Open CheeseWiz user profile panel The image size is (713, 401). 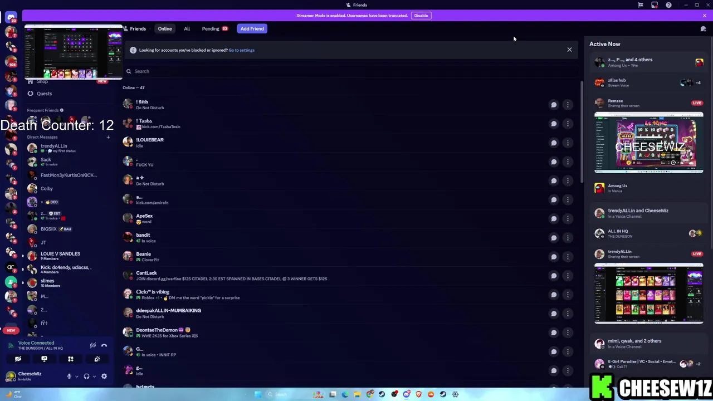pyautogui.click(x=33, y=376)
